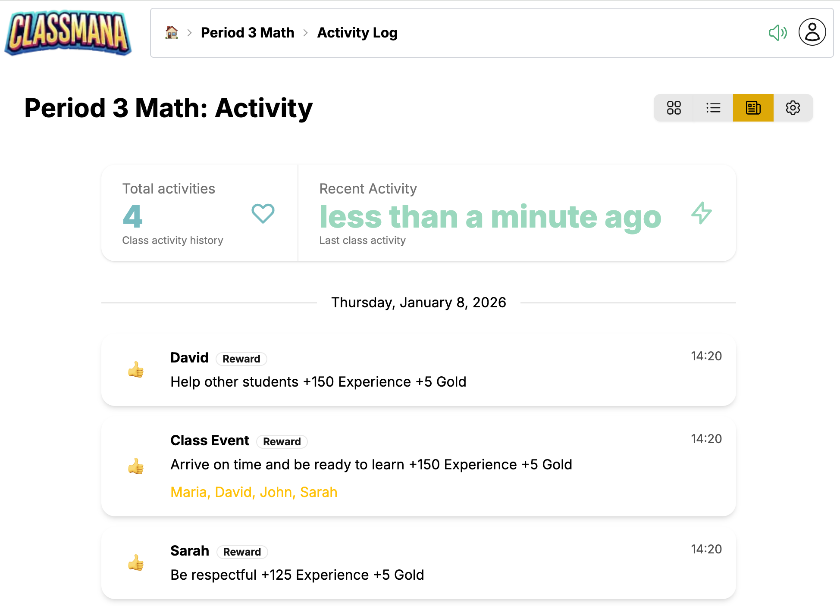840x606 pixels.
Task: Click the thumbs-up icon on Sarah's reward
Action: pyautogui.click(x=136, y=563)
